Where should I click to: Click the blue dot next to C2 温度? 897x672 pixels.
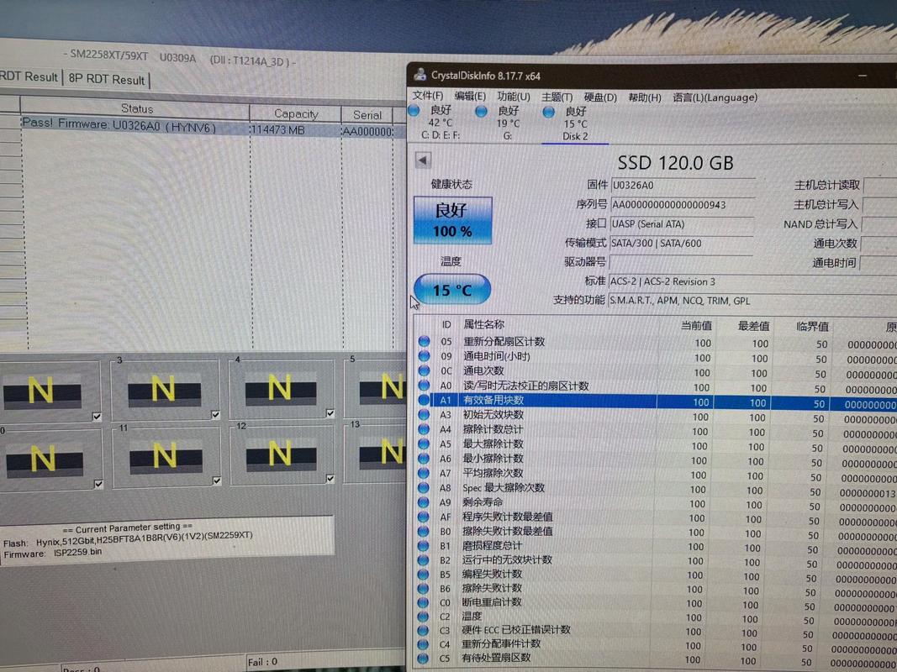[x=423, y=617]
